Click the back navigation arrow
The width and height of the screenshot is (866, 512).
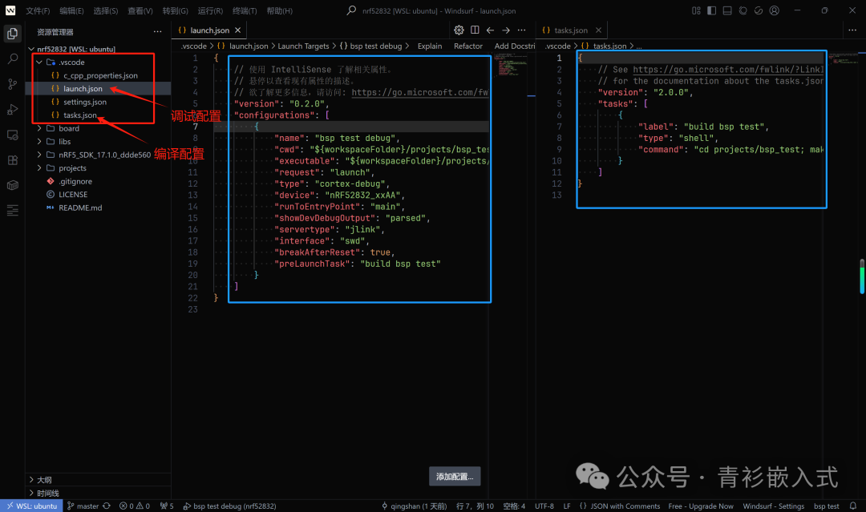[x=491, y=30]
